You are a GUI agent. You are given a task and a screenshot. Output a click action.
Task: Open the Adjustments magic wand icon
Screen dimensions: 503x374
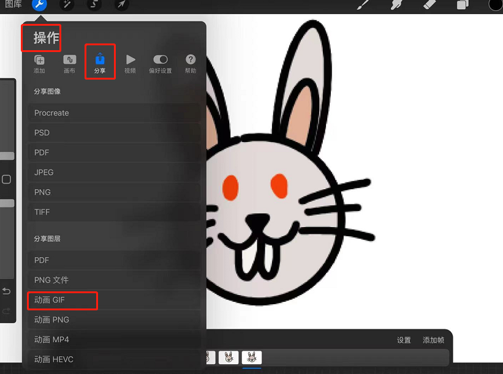tap(67, 6)
